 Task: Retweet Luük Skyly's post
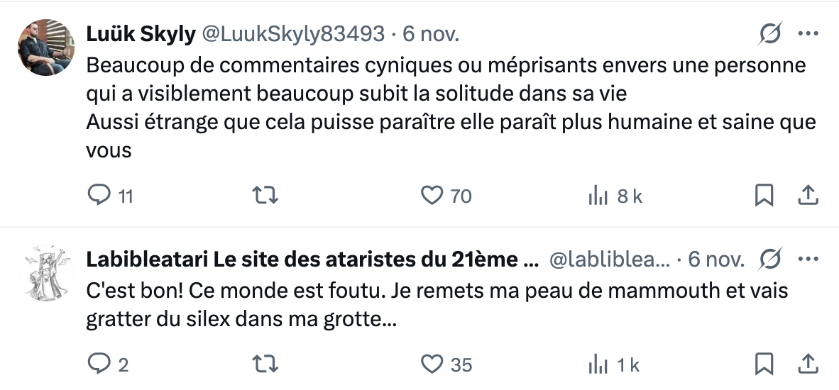(265, 196)
